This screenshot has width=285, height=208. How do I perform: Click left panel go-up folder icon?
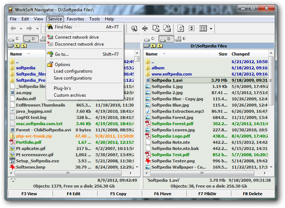(x=17, y=46)
